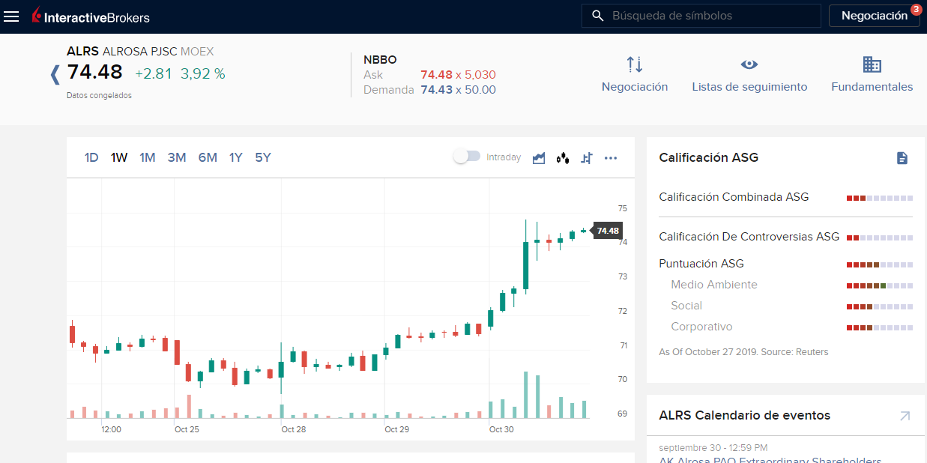Click the large 74.48 last price
Screen dimensions: 927x463
click(95, 72)
